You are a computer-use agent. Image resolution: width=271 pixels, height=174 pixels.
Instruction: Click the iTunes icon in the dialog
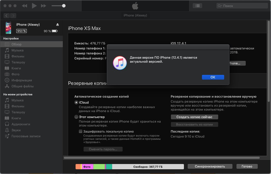[120, 63]
